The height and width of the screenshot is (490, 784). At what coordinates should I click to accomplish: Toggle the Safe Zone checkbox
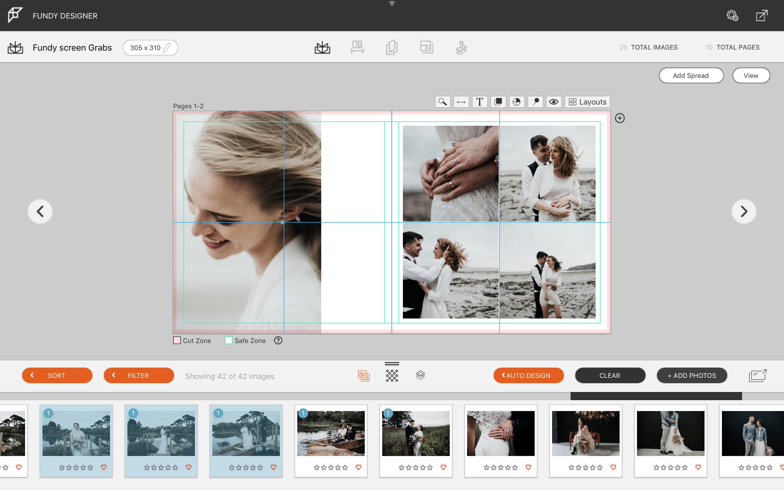(228, 340)
